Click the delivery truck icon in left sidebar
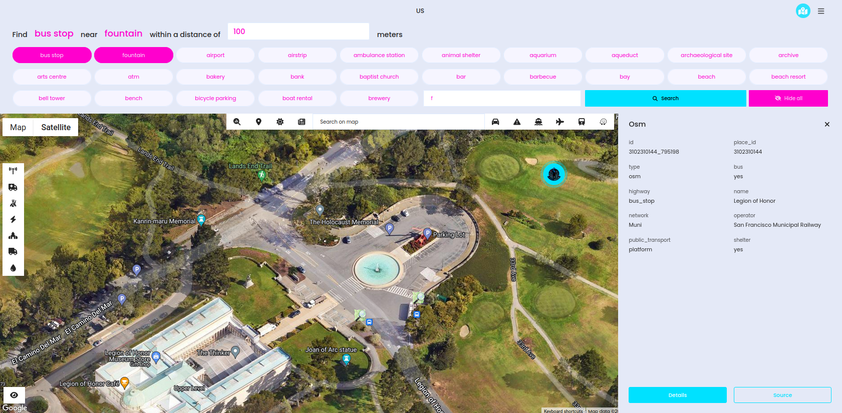 (13, 251)
